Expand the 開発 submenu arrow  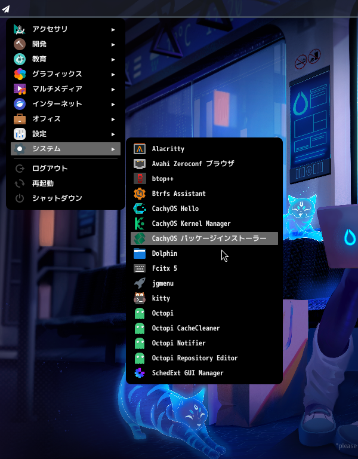coord(113,44)
